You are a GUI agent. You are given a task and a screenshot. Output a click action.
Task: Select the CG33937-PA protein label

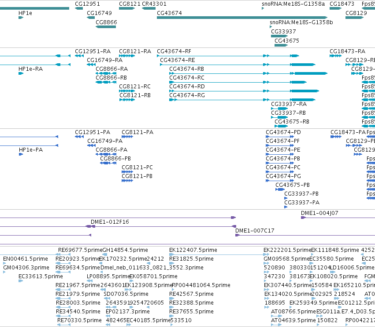tap(302, 203)
